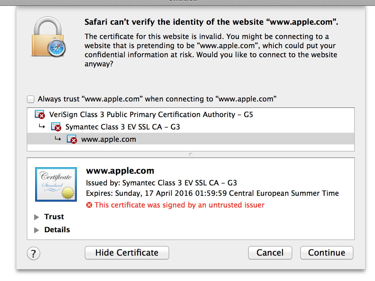Click the Symantec intermediate certificate icon
375x281 pixels.
click(56, 127)
